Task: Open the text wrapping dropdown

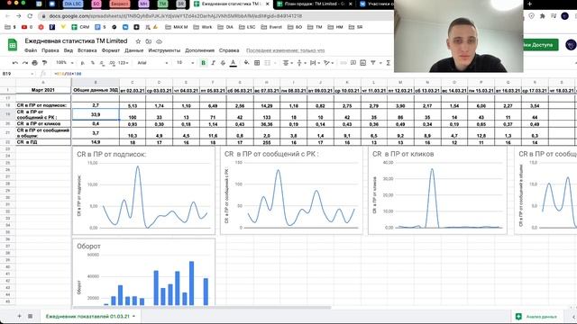Action: (x=314, y=63)
